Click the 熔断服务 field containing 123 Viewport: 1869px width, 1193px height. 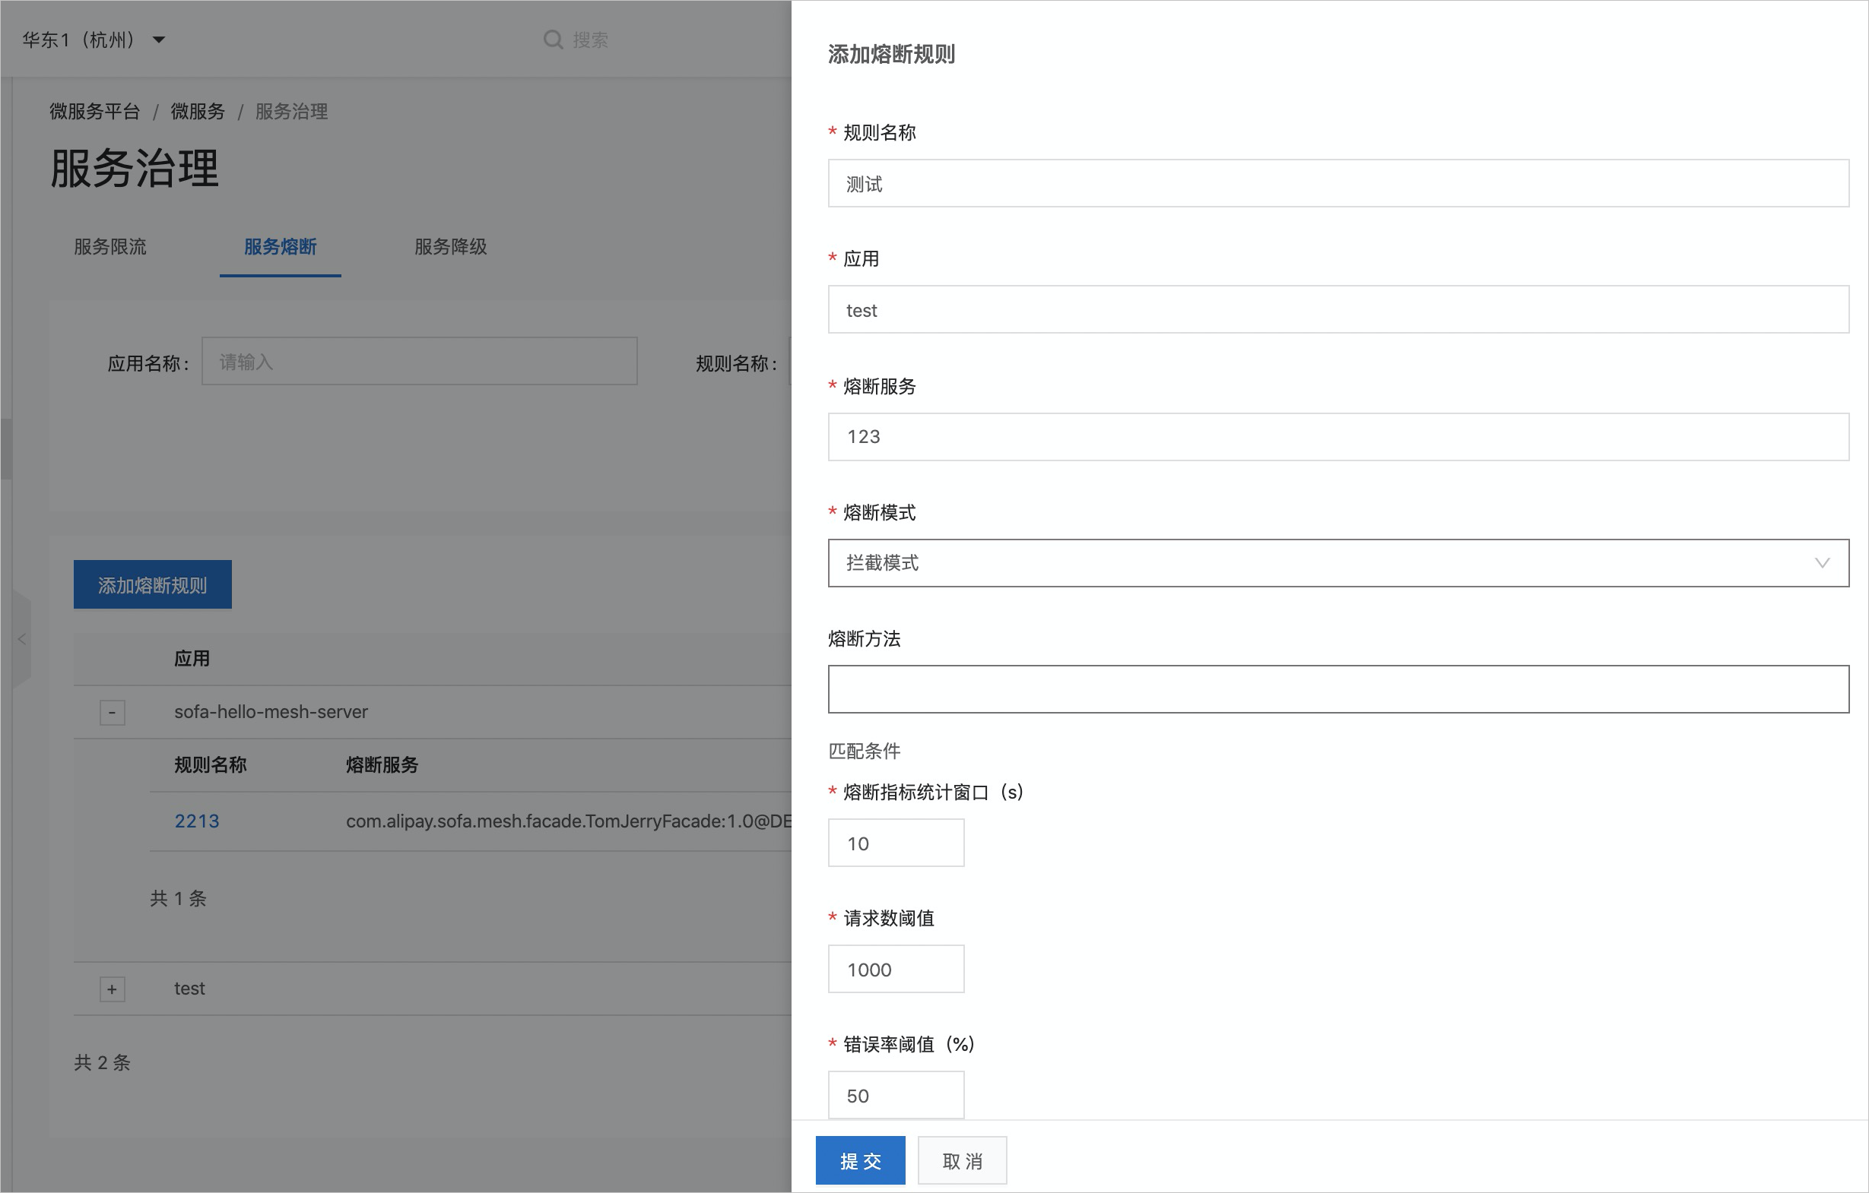point(1339,437)
